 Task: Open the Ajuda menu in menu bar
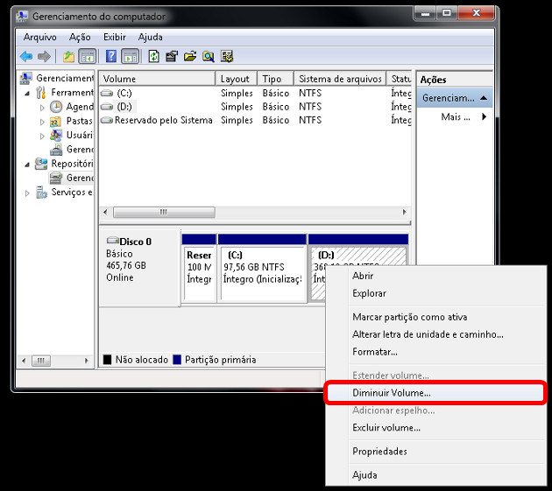[151, 37]
